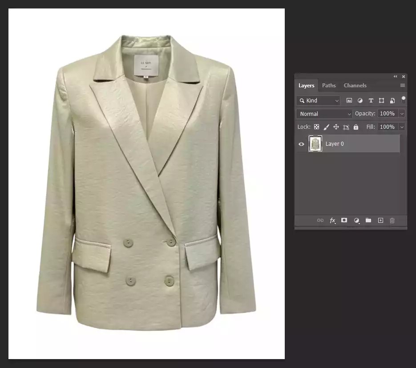
Task: Open the new adjustment layer icon
Action: (x=356, y=220)
